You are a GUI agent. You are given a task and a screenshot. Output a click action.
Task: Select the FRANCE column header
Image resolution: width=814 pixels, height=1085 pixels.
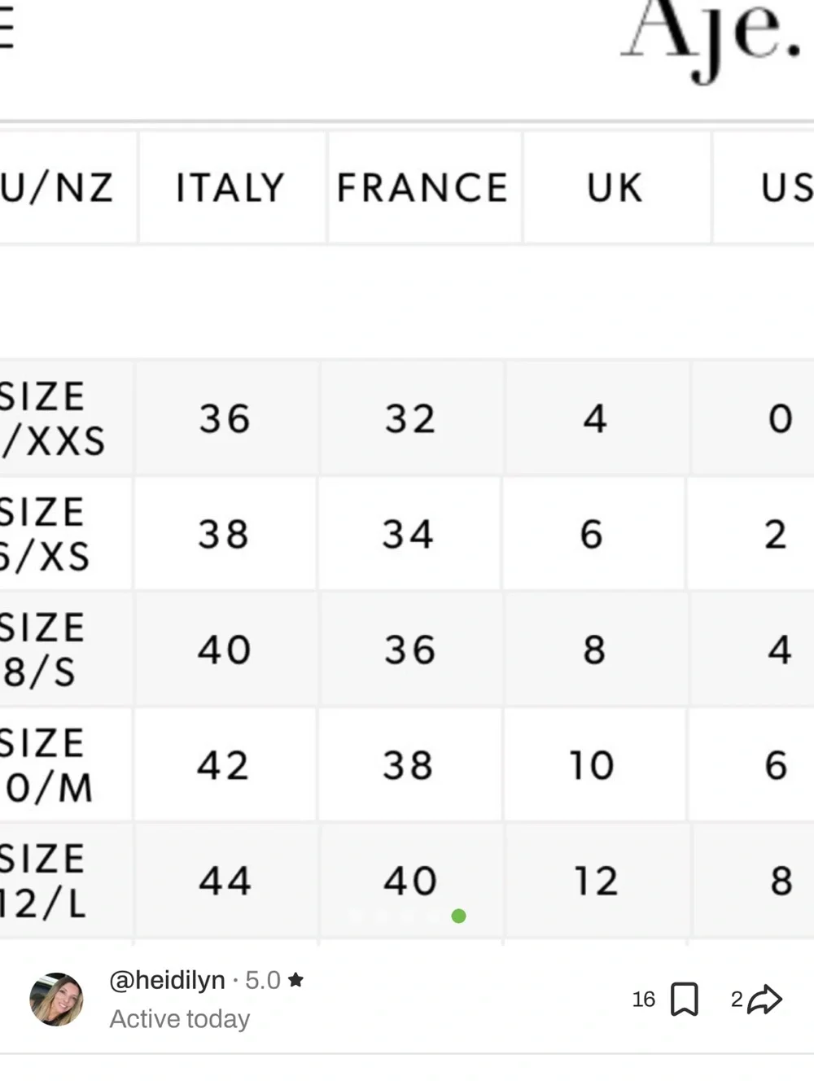[x=424, y=187]
